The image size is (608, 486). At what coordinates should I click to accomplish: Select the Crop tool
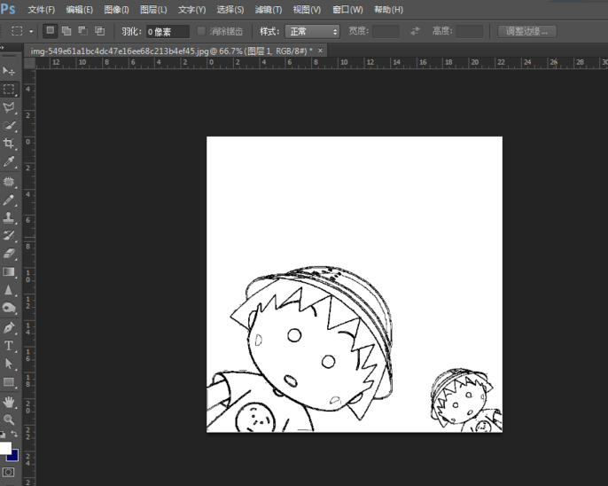pos(9,143)
